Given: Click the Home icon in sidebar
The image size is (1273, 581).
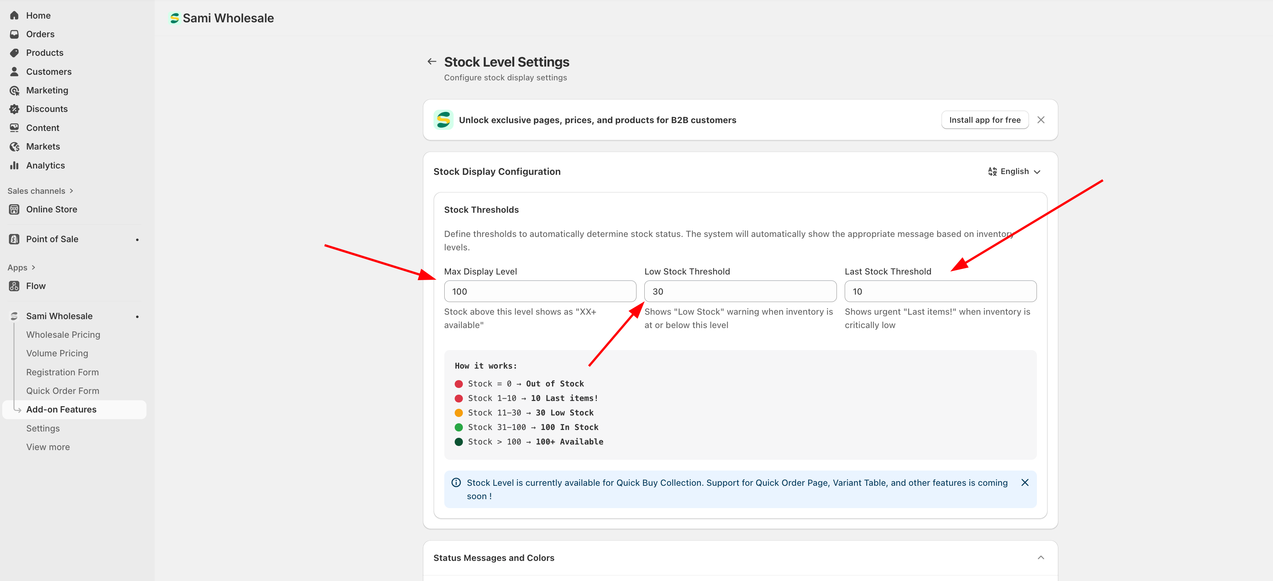Looking at the screenshot, I should point(14,15).
